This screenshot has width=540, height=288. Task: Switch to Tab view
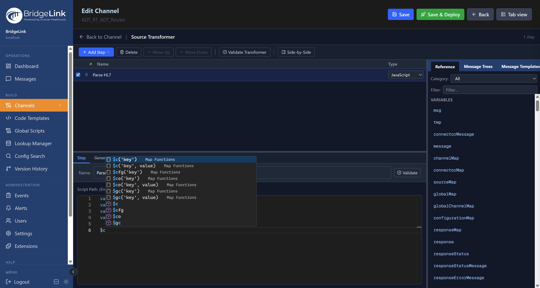point(514,14)
